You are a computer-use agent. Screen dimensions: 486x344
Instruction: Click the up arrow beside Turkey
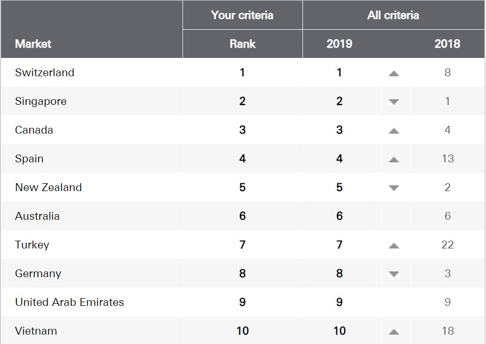point(394,246)
